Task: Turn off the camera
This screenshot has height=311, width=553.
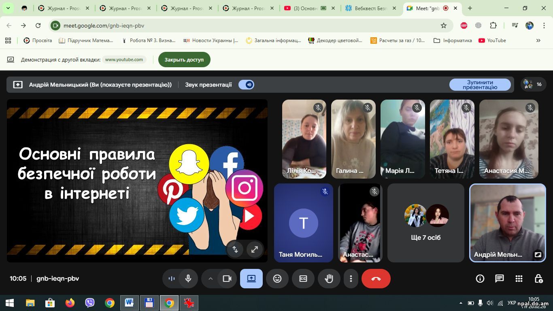Action: click(x=227, y=279)
